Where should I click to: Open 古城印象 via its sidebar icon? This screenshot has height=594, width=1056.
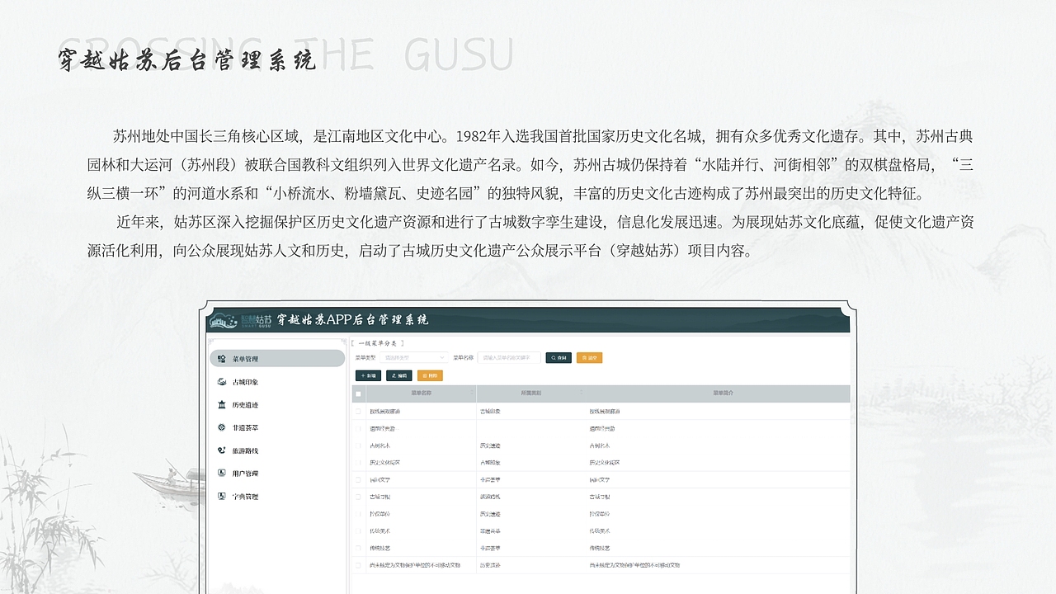click(222, 382)
